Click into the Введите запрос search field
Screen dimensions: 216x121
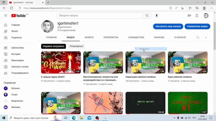click(x=100, y=15)
